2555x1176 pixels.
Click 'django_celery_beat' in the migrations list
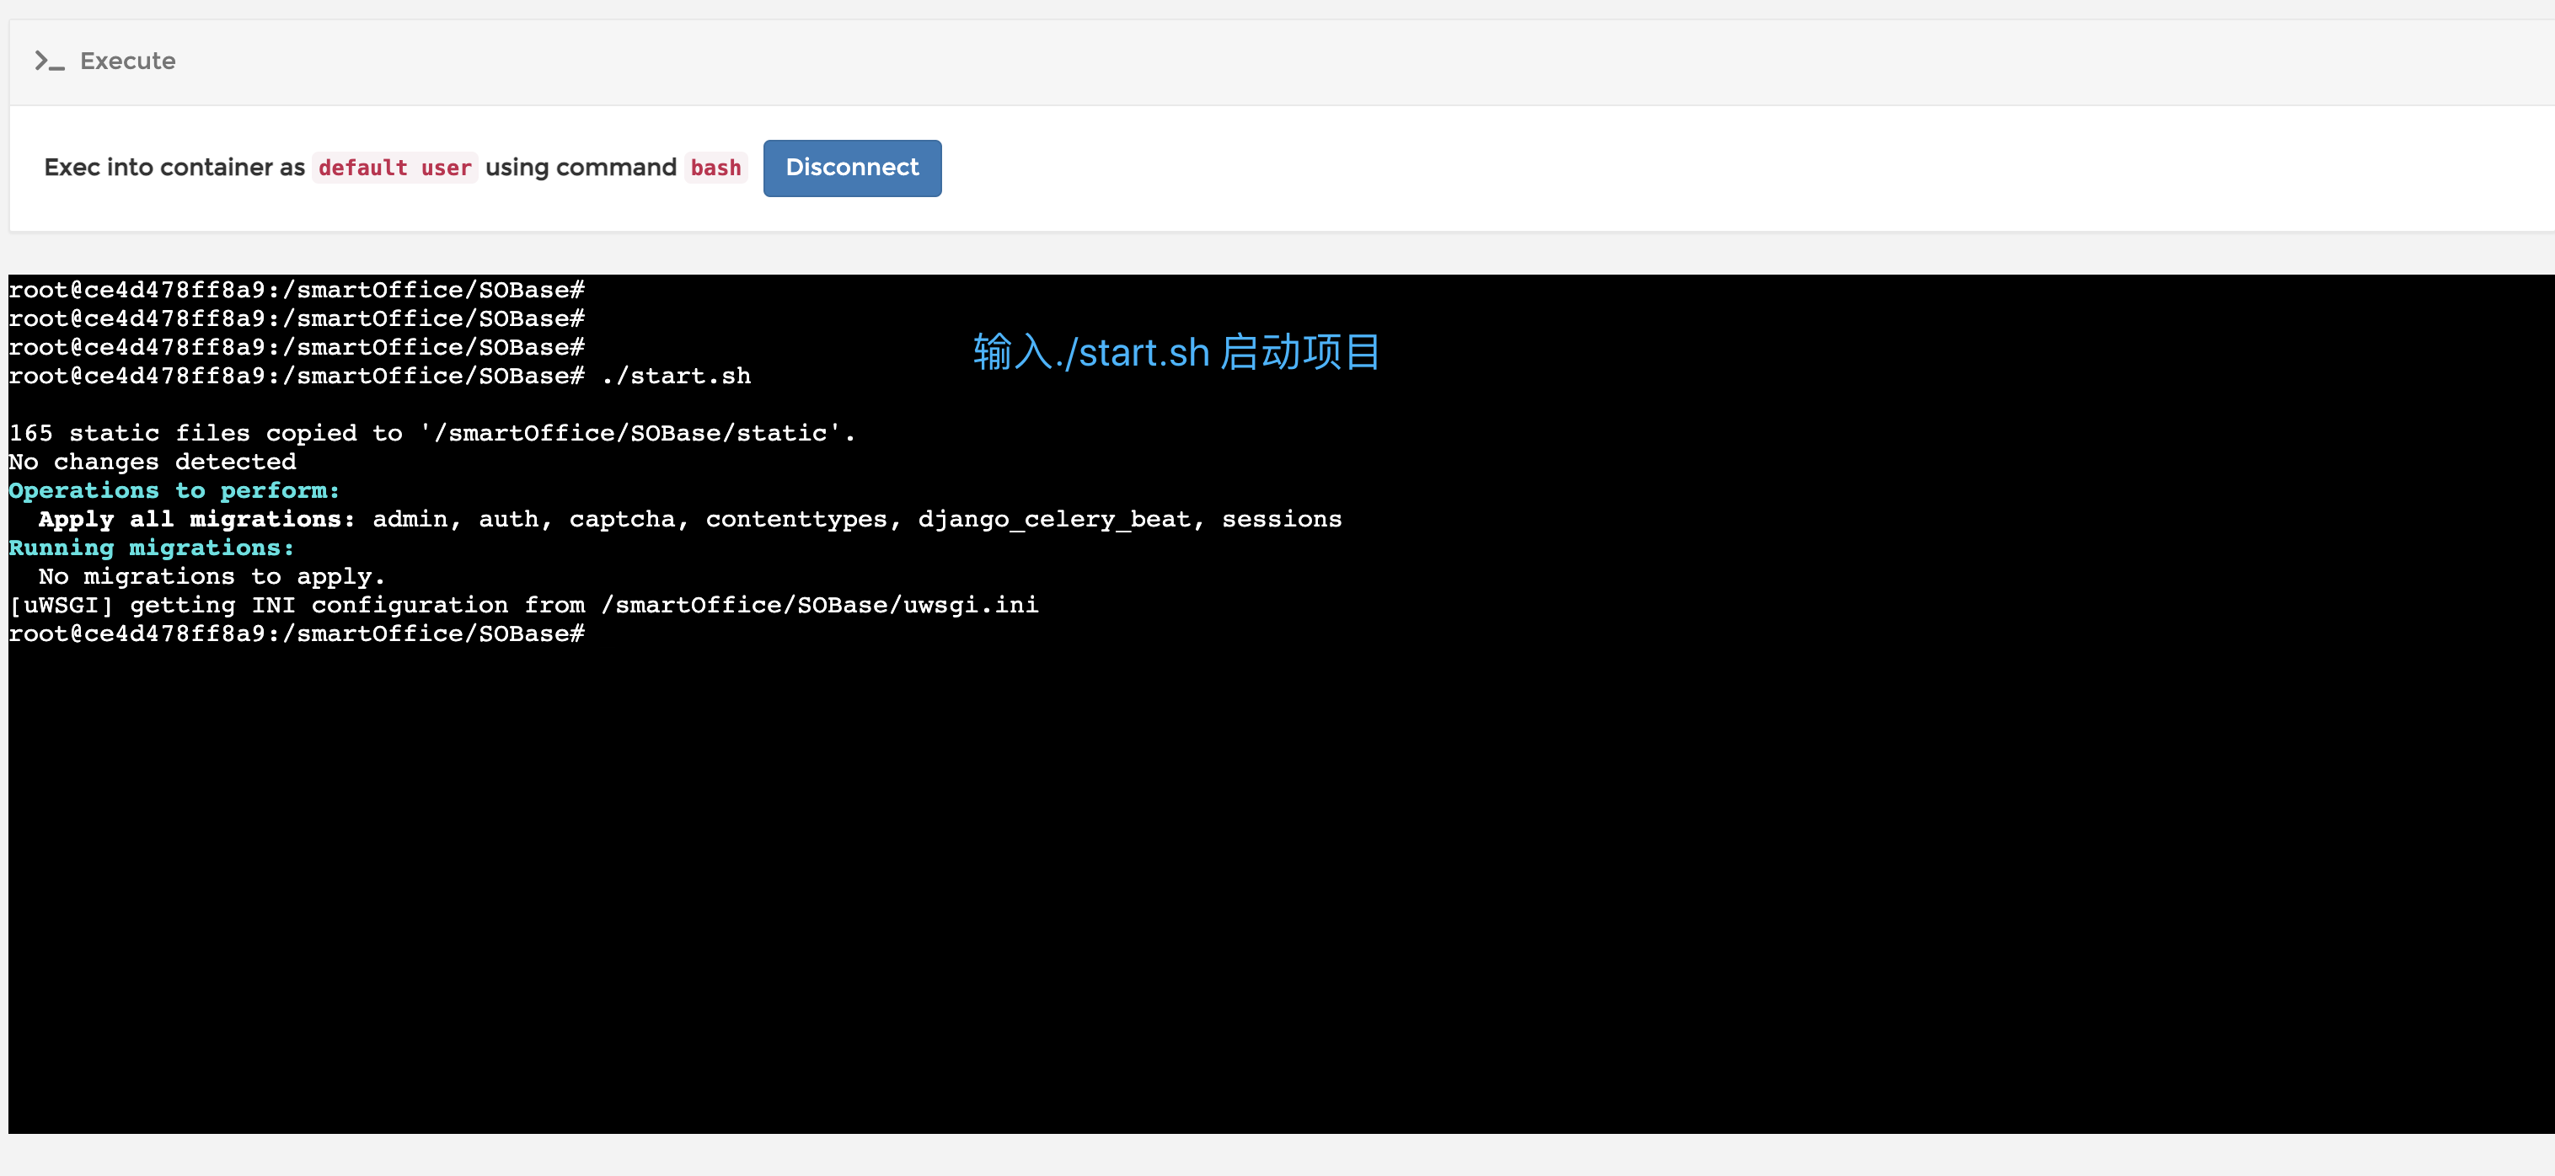pos(1053,520)
